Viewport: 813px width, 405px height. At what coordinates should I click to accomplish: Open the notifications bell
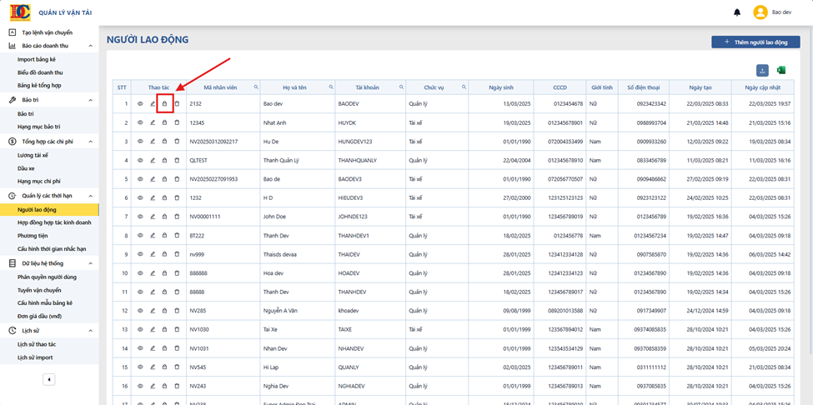(x=737, y=12)
